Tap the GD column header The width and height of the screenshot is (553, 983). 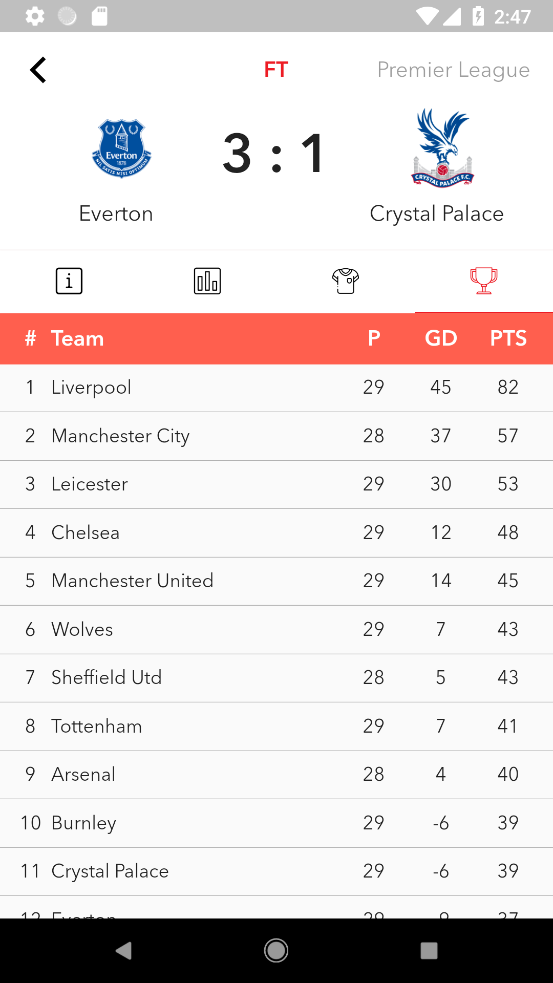(441, 338)
